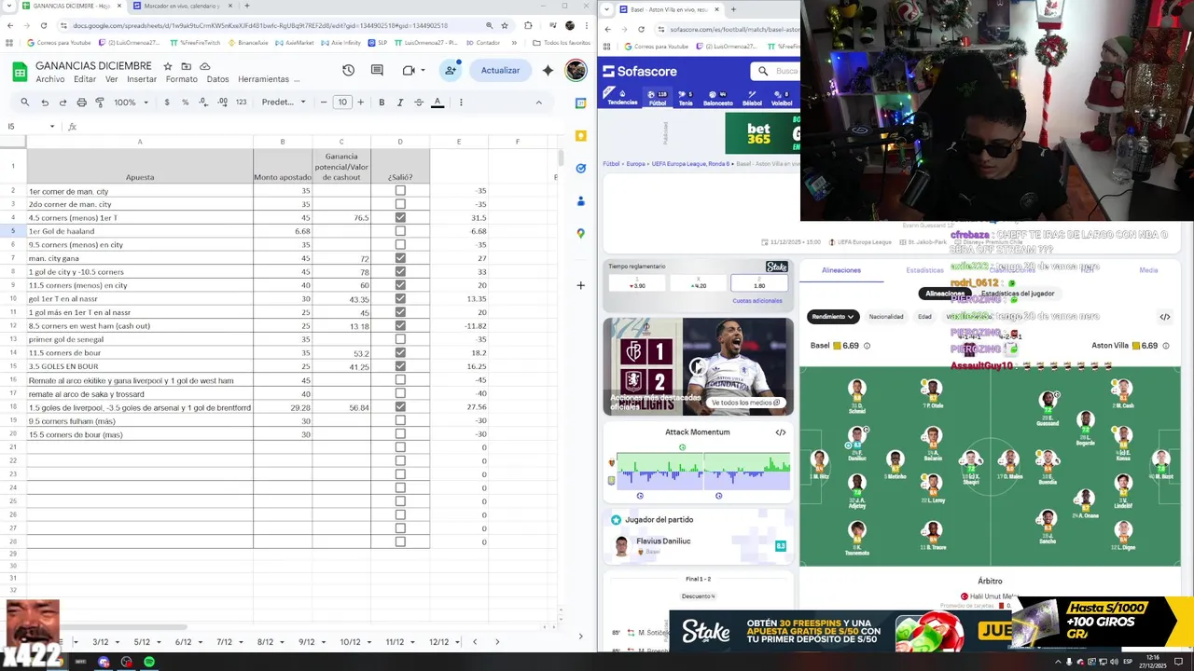
Task: Open share people icon button
Action: pyautogui.click(x=451, y=70)
